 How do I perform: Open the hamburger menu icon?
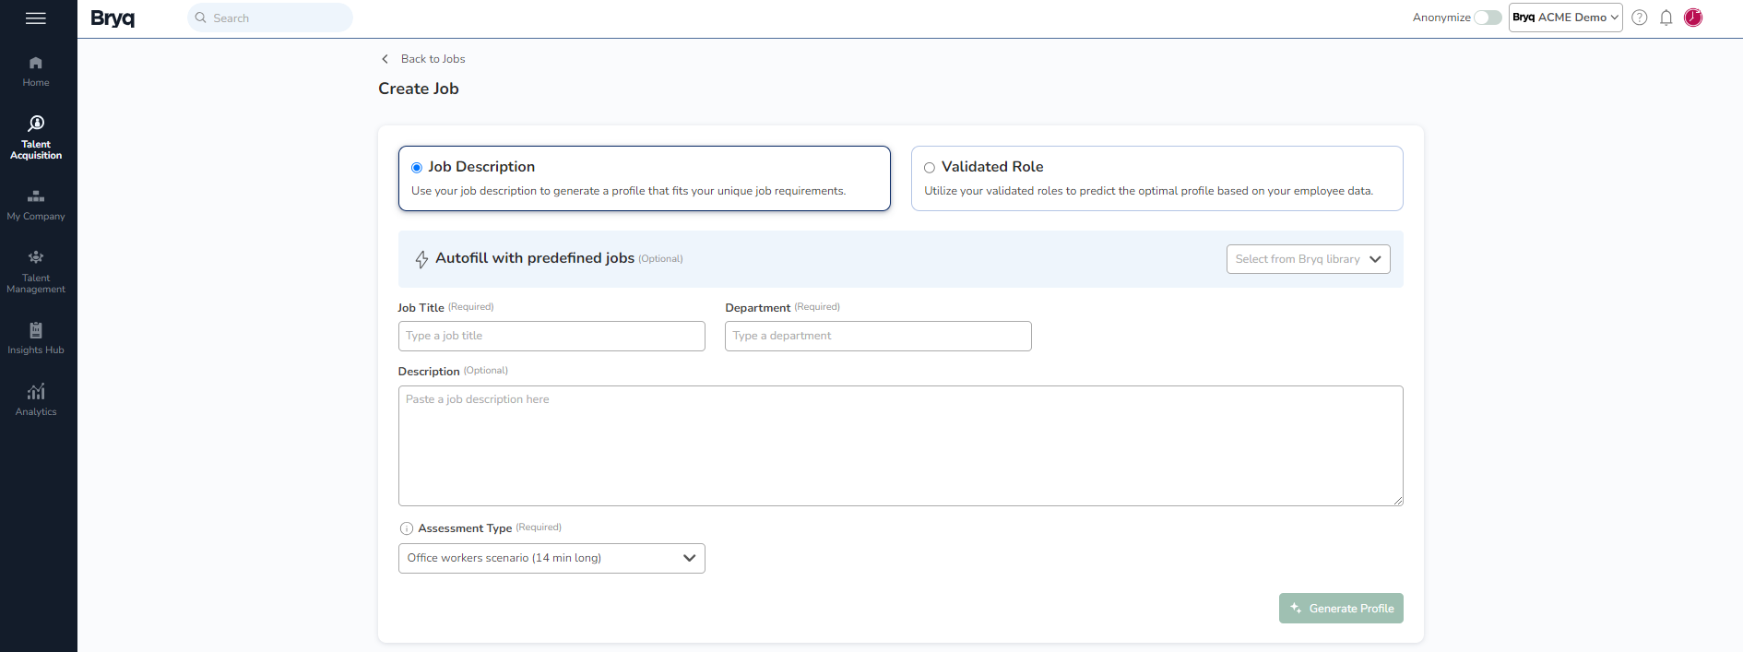pyautogui.click(x=36, y=18)
